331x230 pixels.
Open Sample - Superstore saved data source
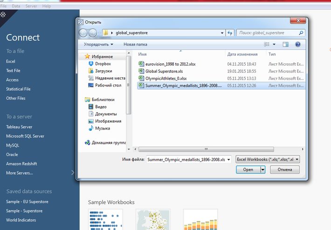[24, 211]
